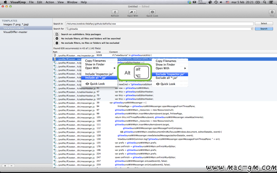Click the Refresh toolbar icon
This screenshot has height=173, width=277.
(x=115, y=12)
